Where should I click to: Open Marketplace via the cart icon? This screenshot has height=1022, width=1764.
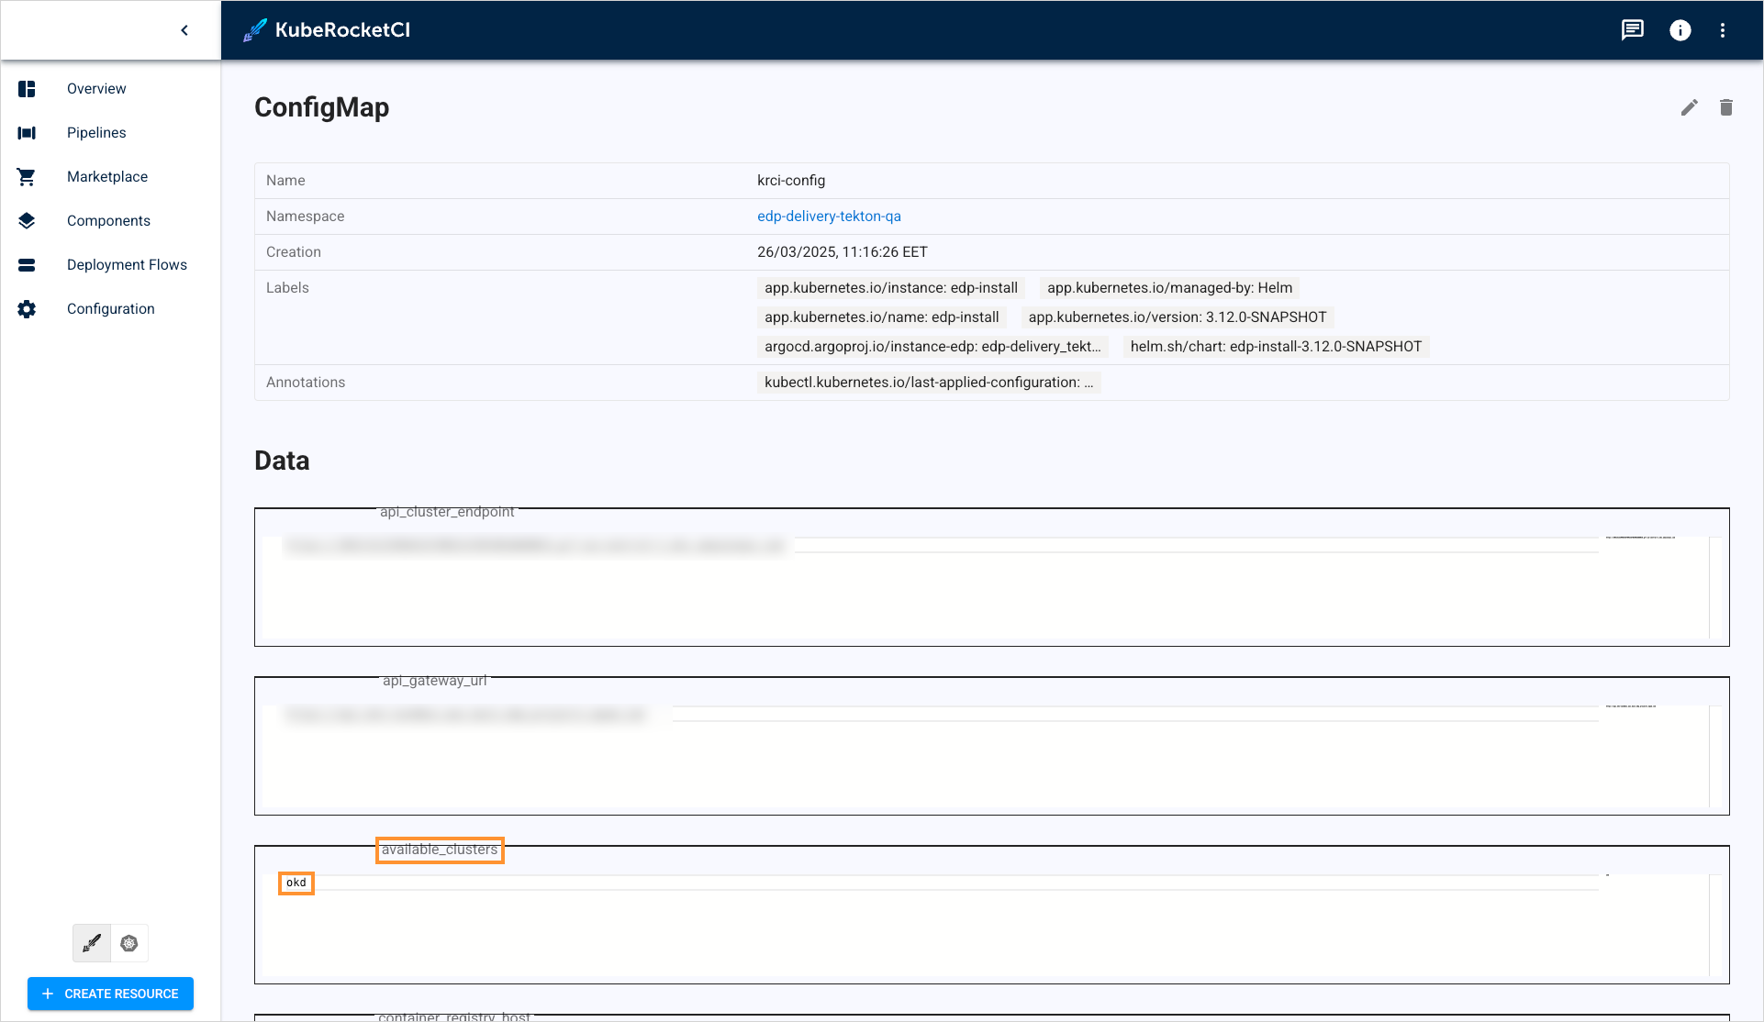coord(27,176)
